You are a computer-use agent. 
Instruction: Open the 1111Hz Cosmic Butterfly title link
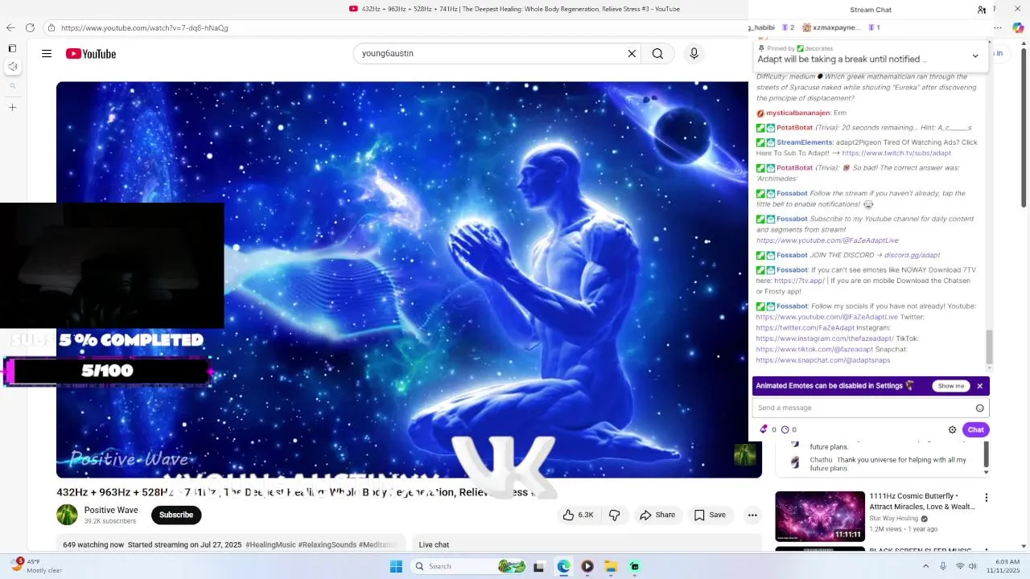pos(922,502)
